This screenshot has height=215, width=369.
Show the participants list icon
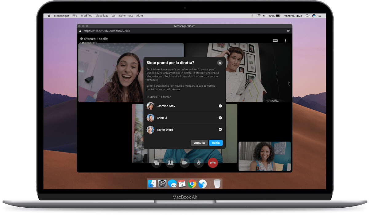click(x=170, y=163)
